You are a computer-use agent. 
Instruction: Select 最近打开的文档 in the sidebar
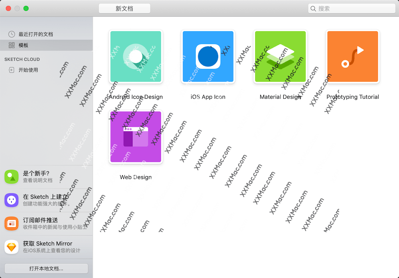point(35,34)
